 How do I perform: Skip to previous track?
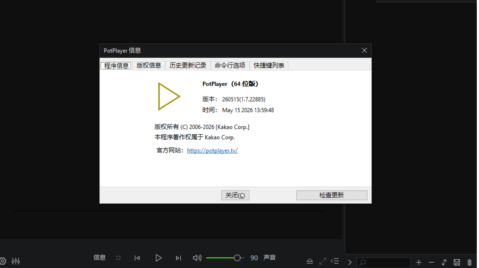pos(137,258)
